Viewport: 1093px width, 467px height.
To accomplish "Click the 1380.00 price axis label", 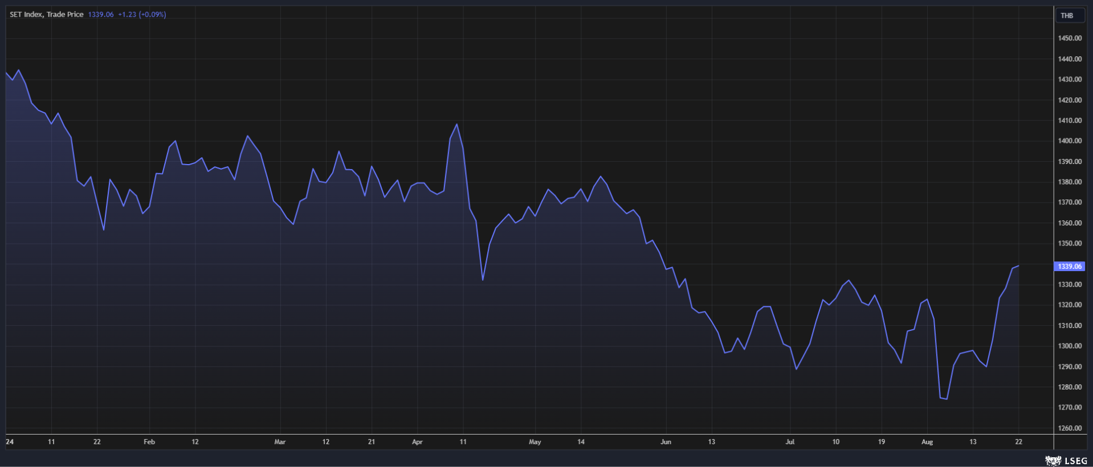I will coord(1070,182).
